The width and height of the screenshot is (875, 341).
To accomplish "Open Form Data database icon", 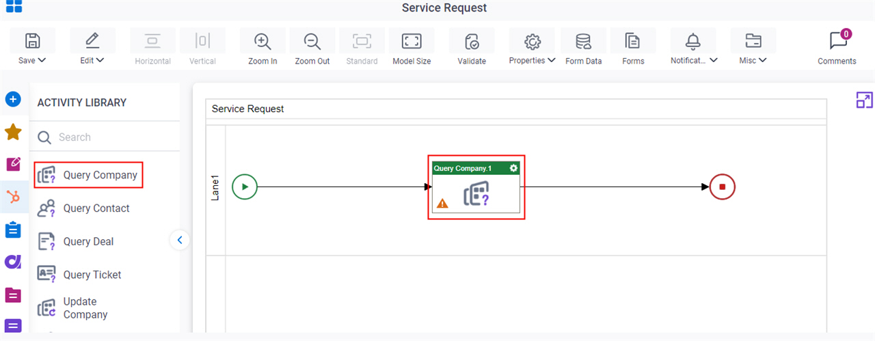I will point(584,41).
